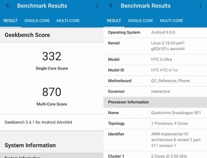Tap the Kernel row label
This screenshot has height=158, width=207.
click(114, 43)
